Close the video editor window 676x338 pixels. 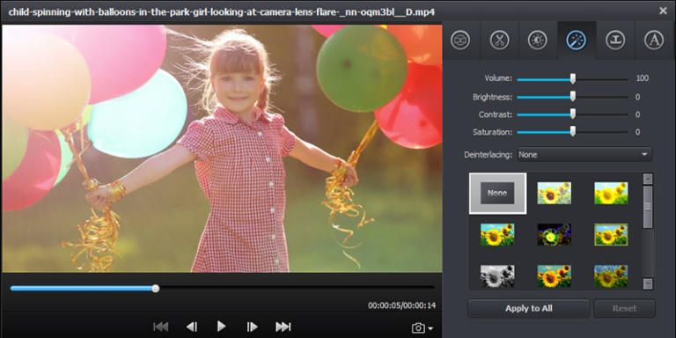pos(663,11)
